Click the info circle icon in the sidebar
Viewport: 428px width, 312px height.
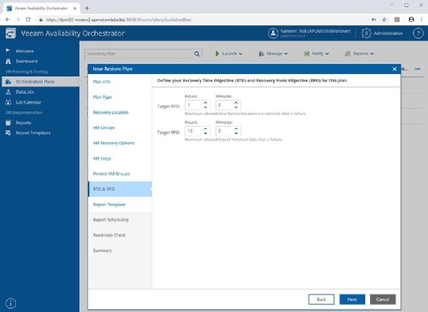[x=11, y=304]
